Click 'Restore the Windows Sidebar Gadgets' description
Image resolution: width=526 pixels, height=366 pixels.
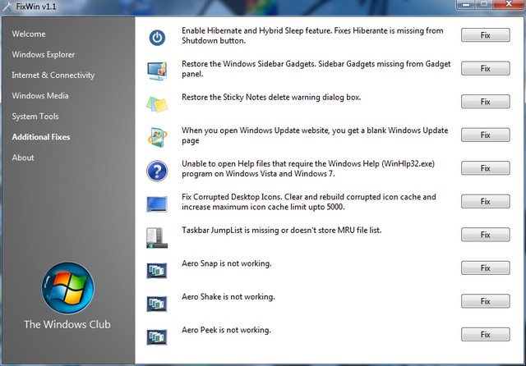[316, 69]
